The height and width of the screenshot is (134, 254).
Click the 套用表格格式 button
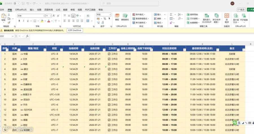coord(141,19)
